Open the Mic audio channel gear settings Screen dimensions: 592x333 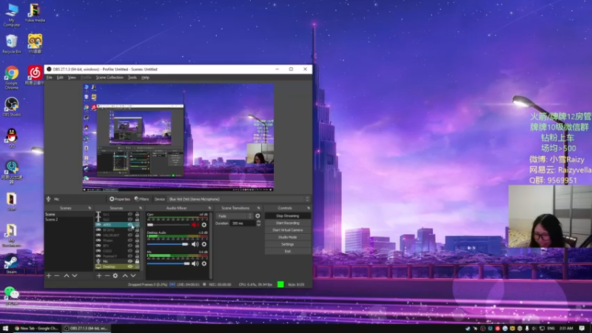[204, 263]
